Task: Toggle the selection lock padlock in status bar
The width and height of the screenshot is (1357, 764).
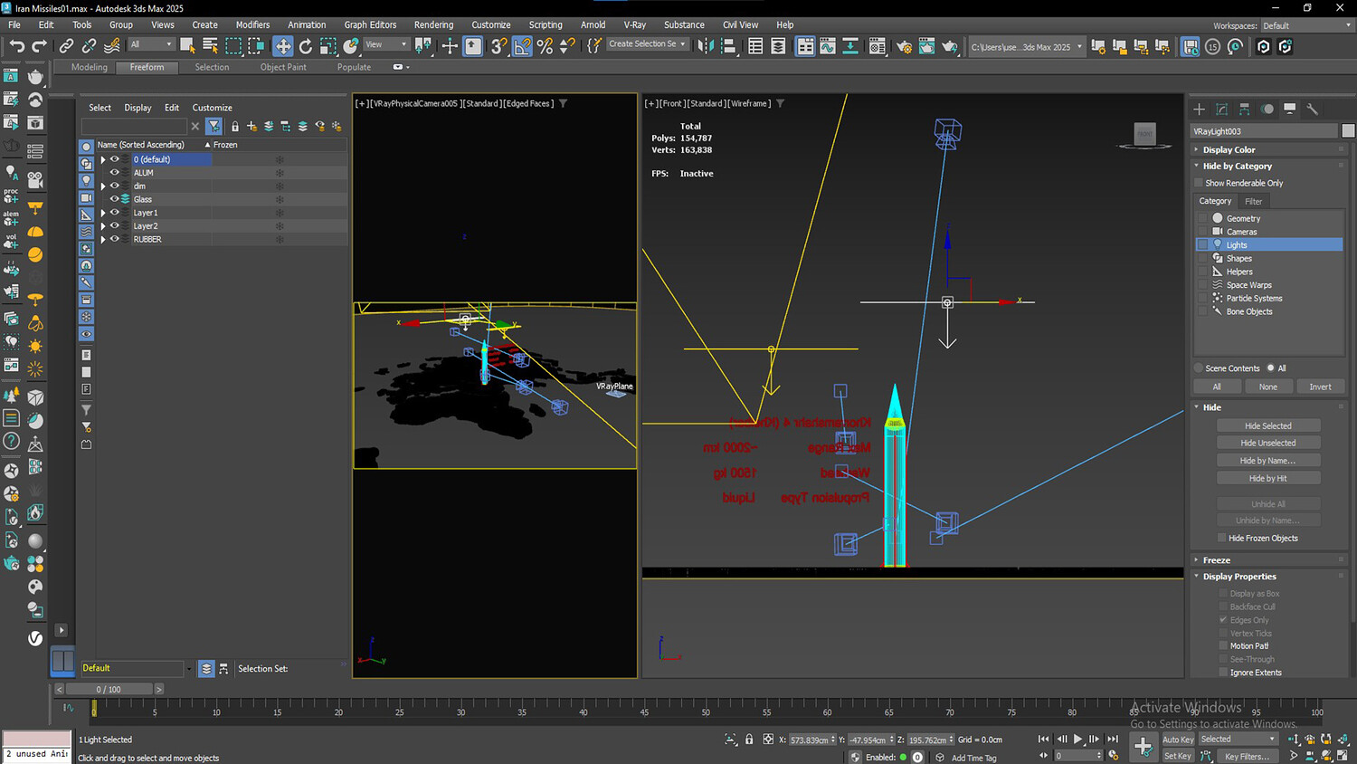Action: pyautogui.click(x=749, y=740)
